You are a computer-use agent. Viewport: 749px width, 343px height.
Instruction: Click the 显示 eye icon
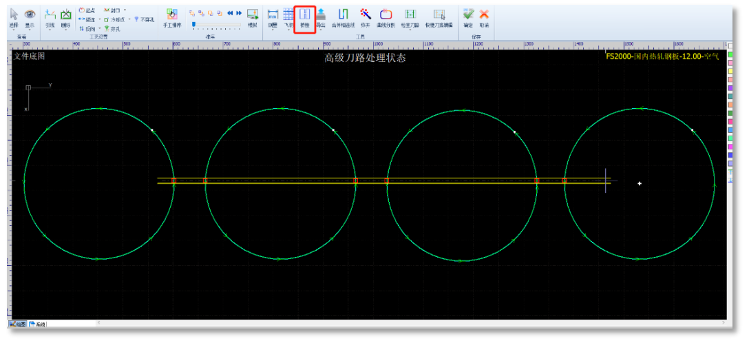pyautogui.click(x=30, y=15)
